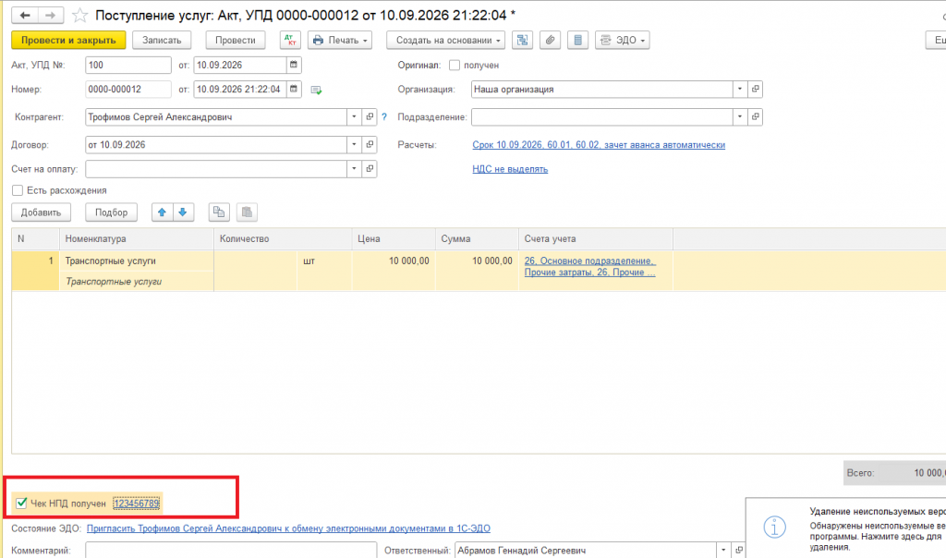Enable the Есть расхождения checkbox
The width and height of the screenshot is (946, 558).
18,190
